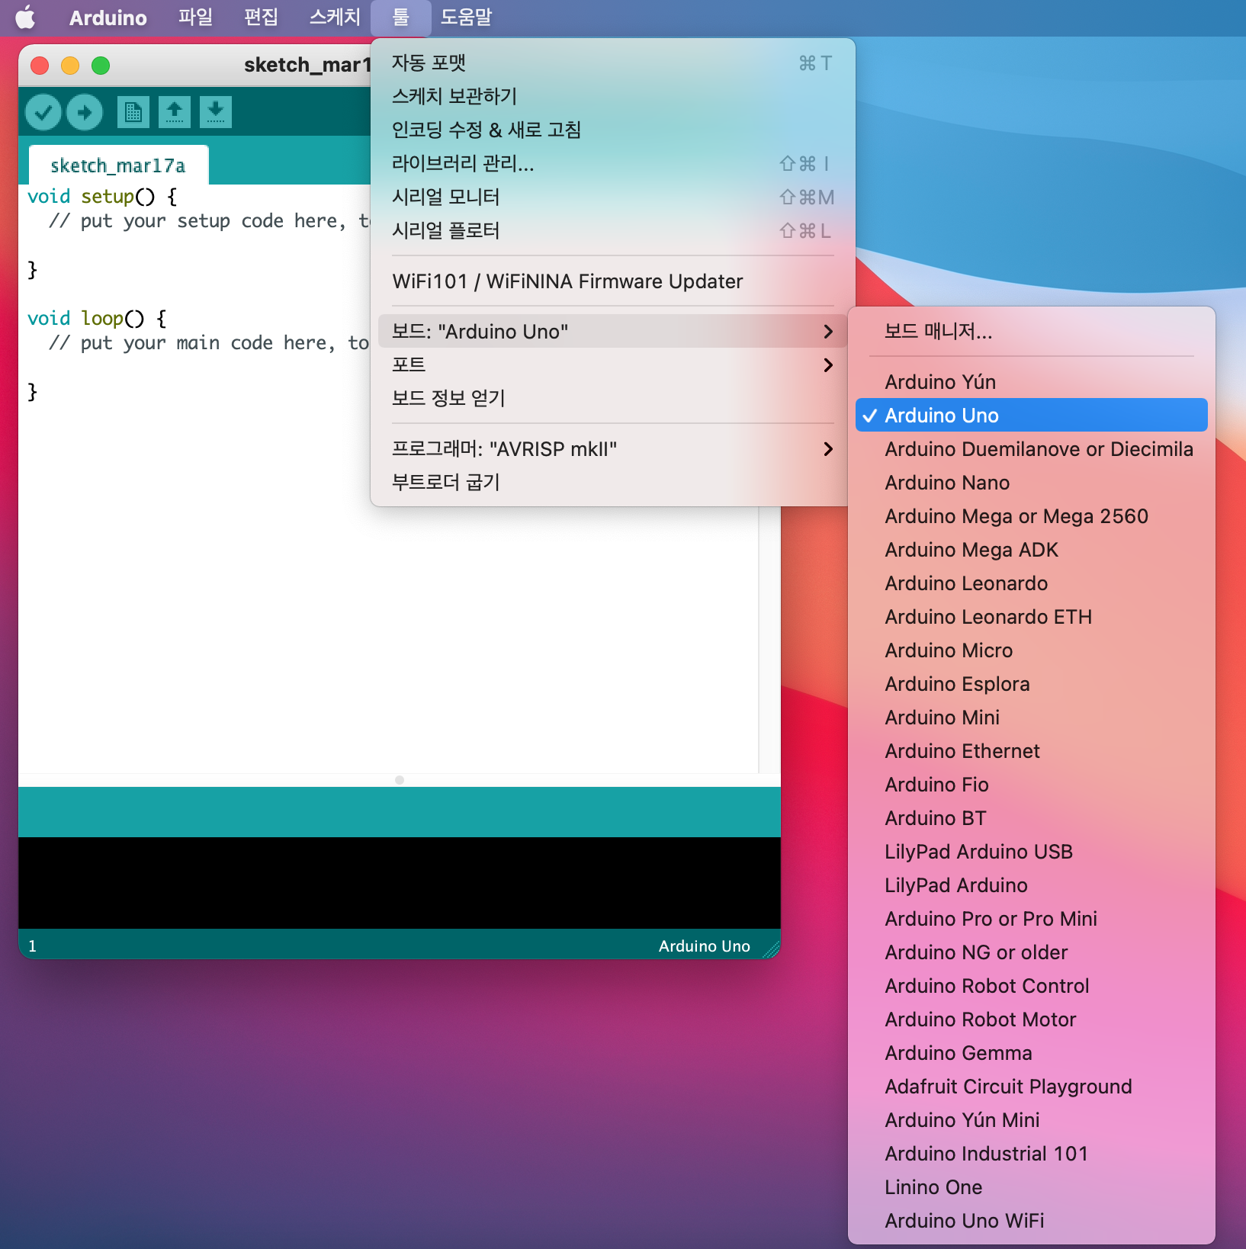
Task: Pick Arduino Ethernet board
Action: 1031,750
